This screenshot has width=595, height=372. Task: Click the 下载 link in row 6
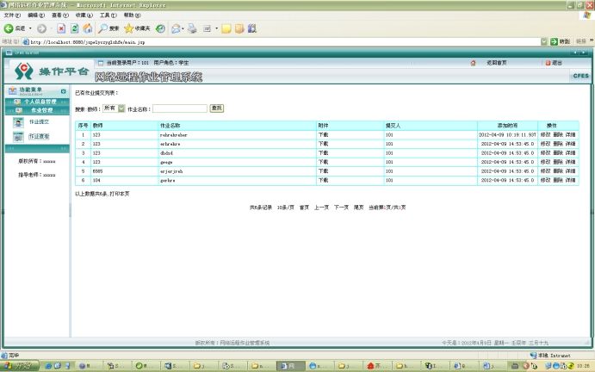click(323, 180)
